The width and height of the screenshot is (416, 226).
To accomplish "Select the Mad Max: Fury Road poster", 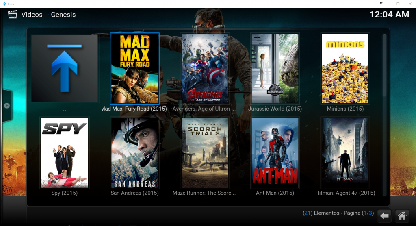I will [x=135, y=68].
